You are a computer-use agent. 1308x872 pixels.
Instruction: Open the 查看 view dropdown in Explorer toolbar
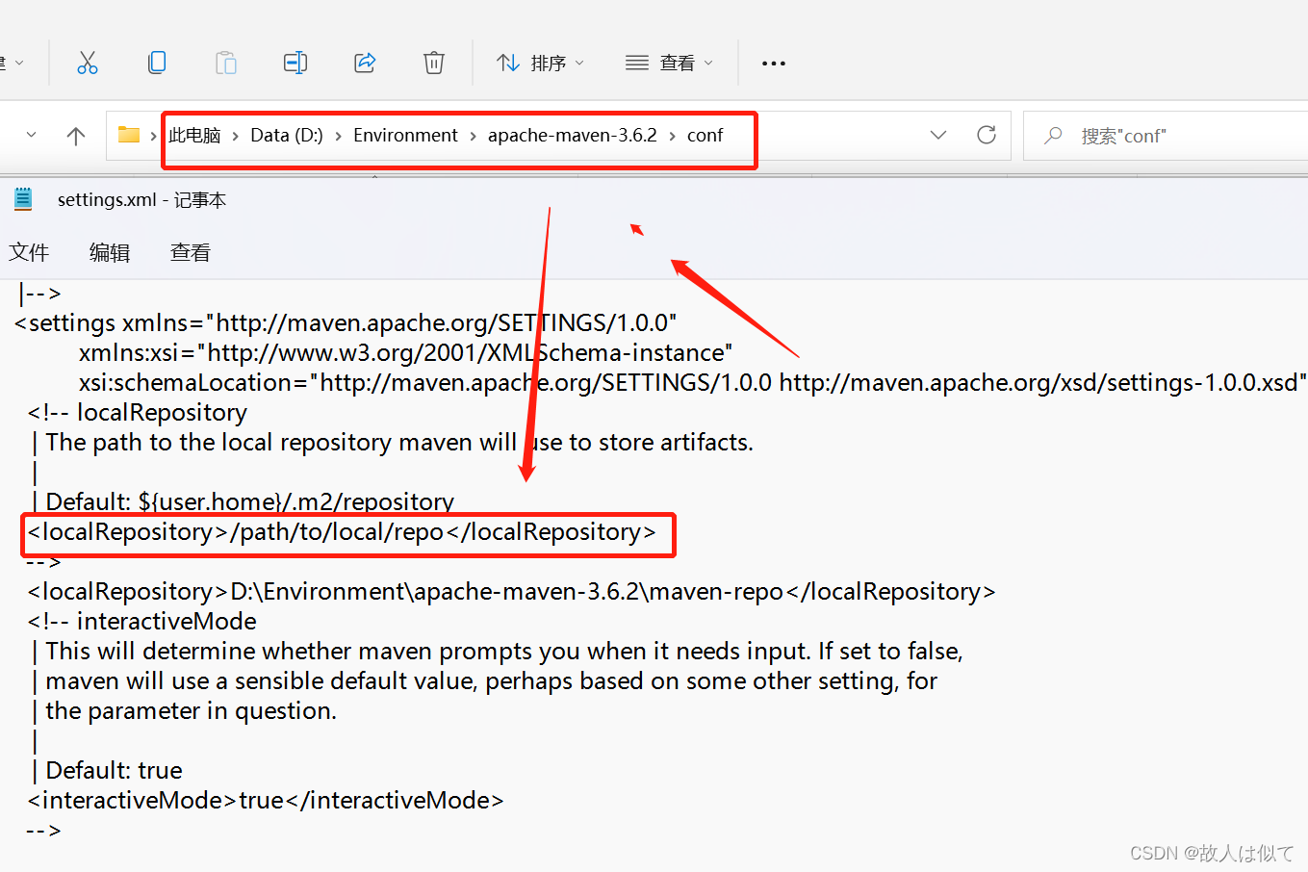click(x=669, y=64)
